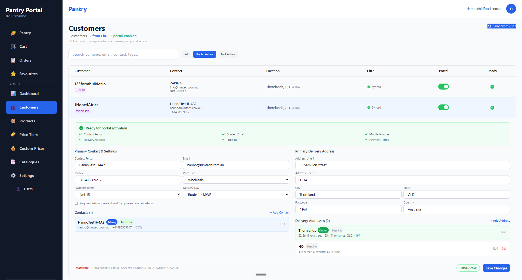Click the City input field
This screenshot has height=280, width=522.
(348, 195)
